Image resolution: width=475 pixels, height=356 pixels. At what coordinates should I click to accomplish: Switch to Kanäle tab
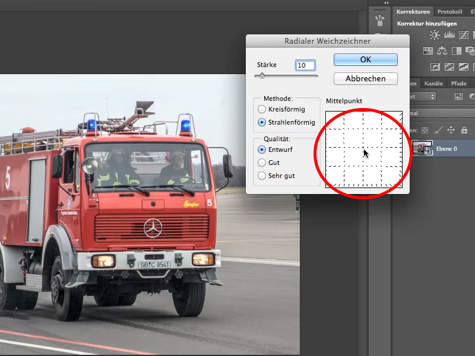pyautogui.click(x=433, y=83)
